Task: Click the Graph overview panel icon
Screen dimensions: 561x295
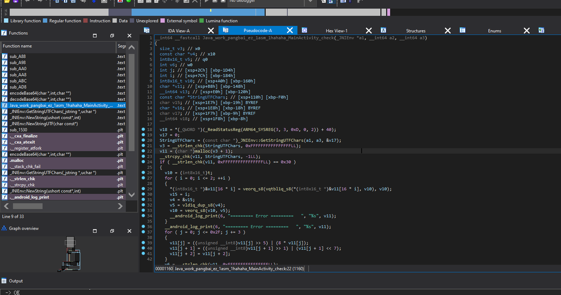Action: coord(4,228)
